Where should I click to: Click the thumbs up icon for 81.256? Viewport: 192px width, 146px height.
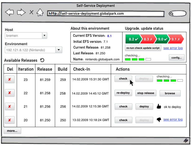pyautogui.click(x=159, y=106)
